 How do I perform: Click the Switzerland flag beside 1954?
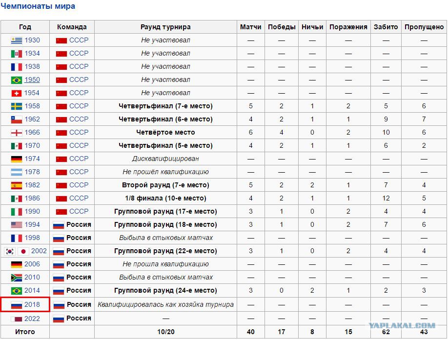[16, 93]
